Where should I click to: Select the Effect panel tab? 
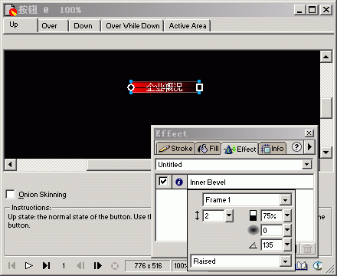(240, 149)
